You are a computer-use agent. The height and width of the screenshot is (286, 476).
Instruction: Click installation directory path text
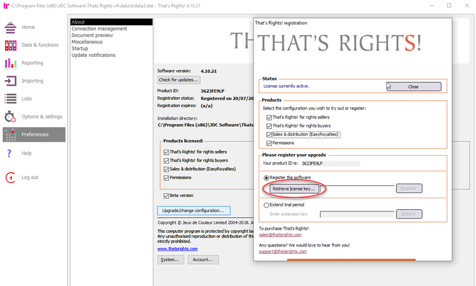[x=206, y=125]
